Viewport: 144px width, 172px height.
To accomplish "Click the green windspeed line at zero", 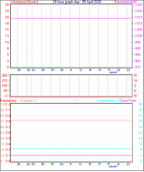I will (71, 67).
